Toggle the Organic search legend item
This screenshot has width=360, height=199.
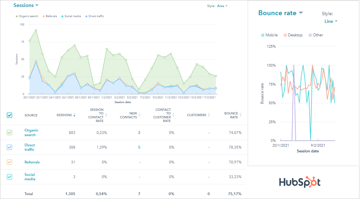pos(27,16)
